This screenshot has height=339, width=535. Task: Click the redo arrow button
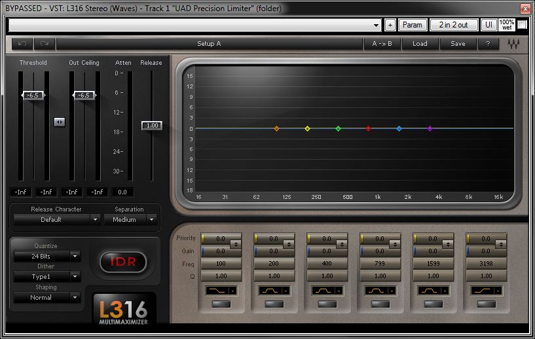(x=45, y=44)
